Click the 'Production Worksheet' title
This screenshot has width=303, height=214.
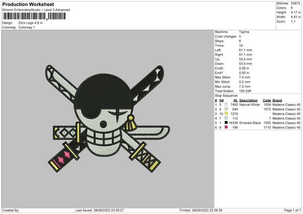click(x=28, y=4)
